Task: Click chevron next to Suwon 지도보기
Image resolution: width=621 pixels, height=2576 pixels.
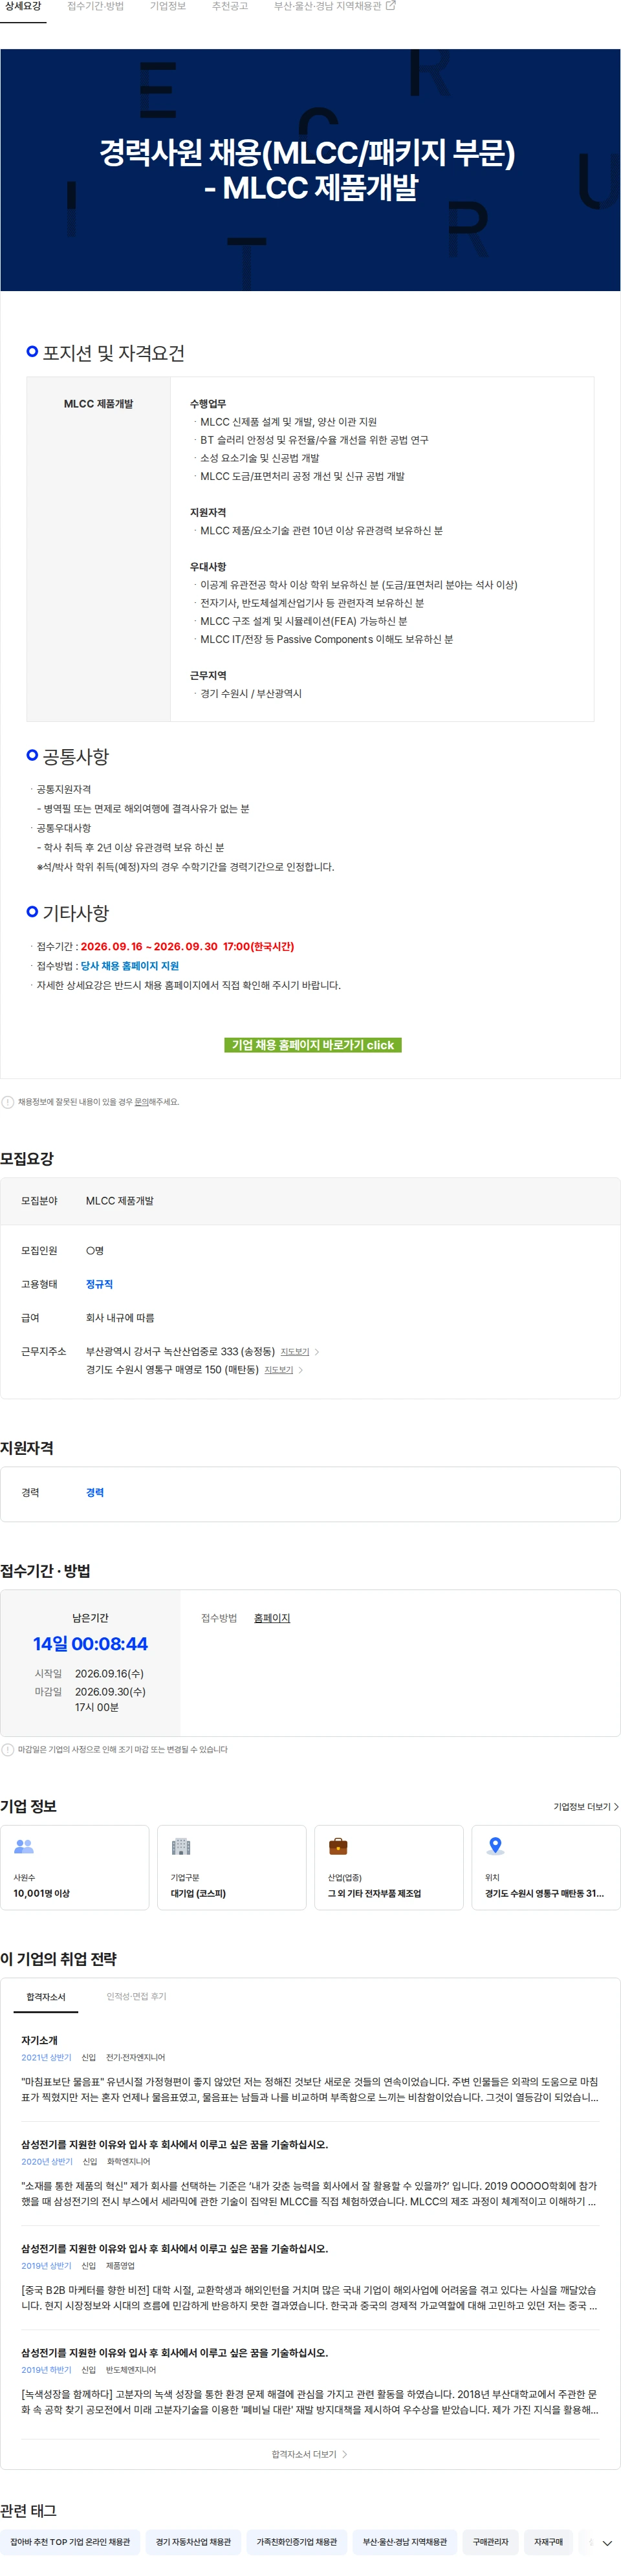Action: tap(301, 1370)
